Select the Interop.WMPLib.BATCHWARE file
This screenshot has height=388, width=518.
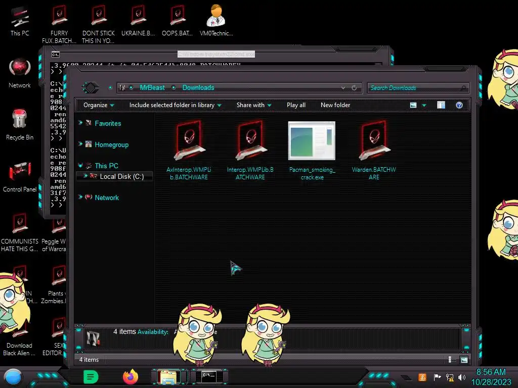(250, 151)
